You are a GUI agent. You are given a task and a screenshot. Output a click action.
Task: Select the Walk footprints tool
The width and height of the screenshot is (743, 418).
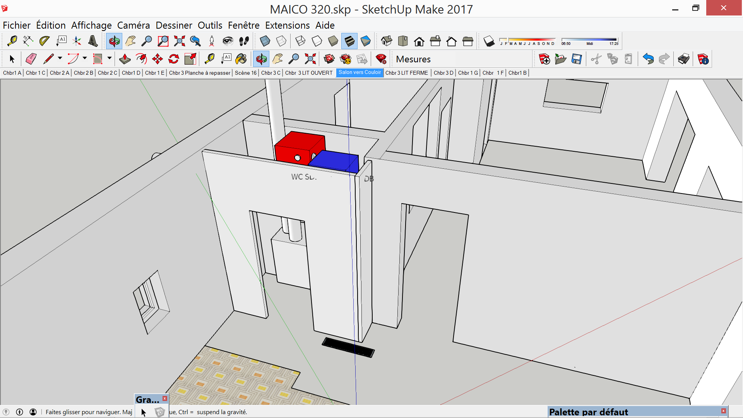(244, 41)
